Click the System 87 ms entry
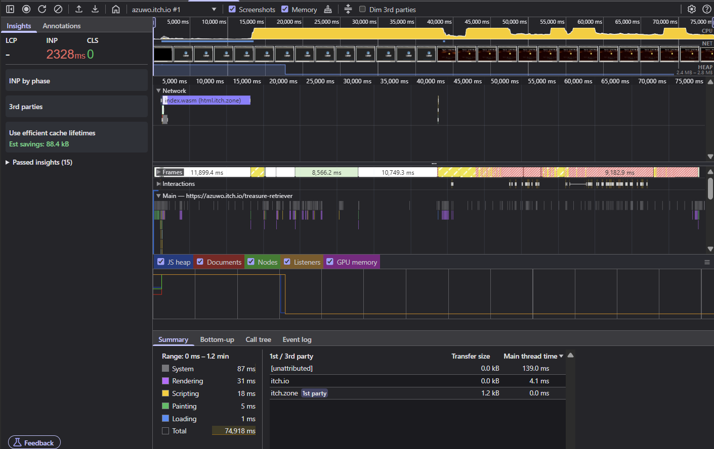The image size is (714, 449). click(208, 369)
